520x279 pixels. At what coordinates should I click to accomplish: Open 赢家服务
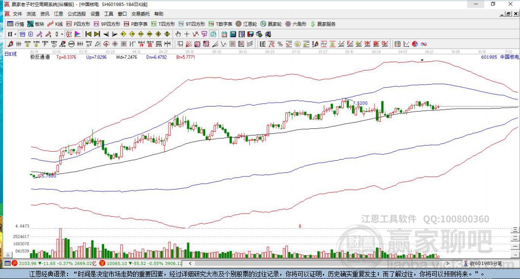(x=323, y=24)
